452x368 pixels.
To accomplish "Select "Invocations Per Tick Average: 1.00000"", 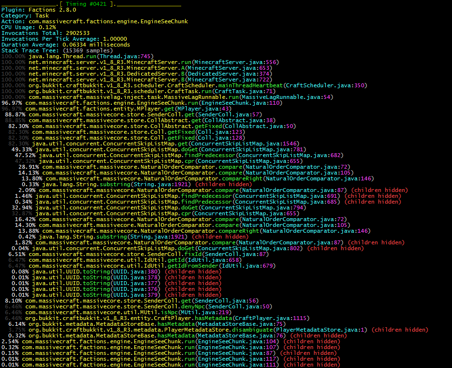I will coord(64,39).
